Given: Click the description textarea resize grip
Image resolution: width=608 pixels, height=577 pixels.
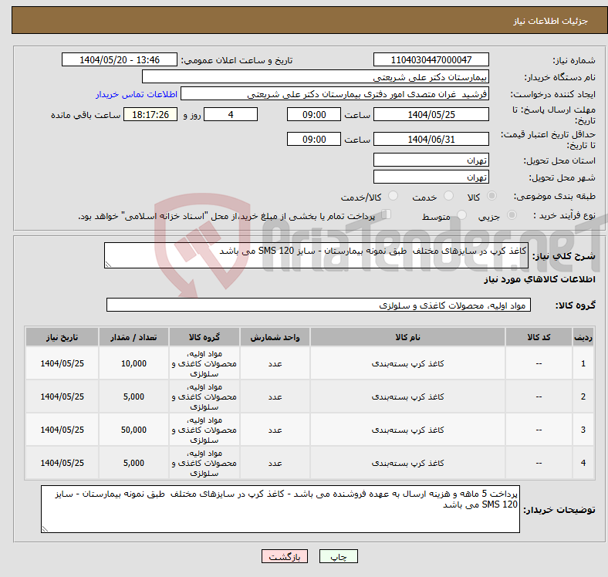Looking at the screenshot, I should pos(108,264).
